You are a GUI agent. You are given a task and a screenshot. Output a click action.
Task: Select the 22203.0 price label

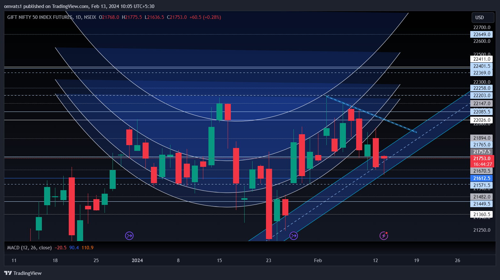tap(481, 96)
